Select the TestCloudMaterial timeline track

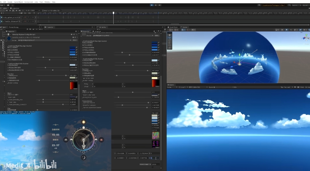11,21
